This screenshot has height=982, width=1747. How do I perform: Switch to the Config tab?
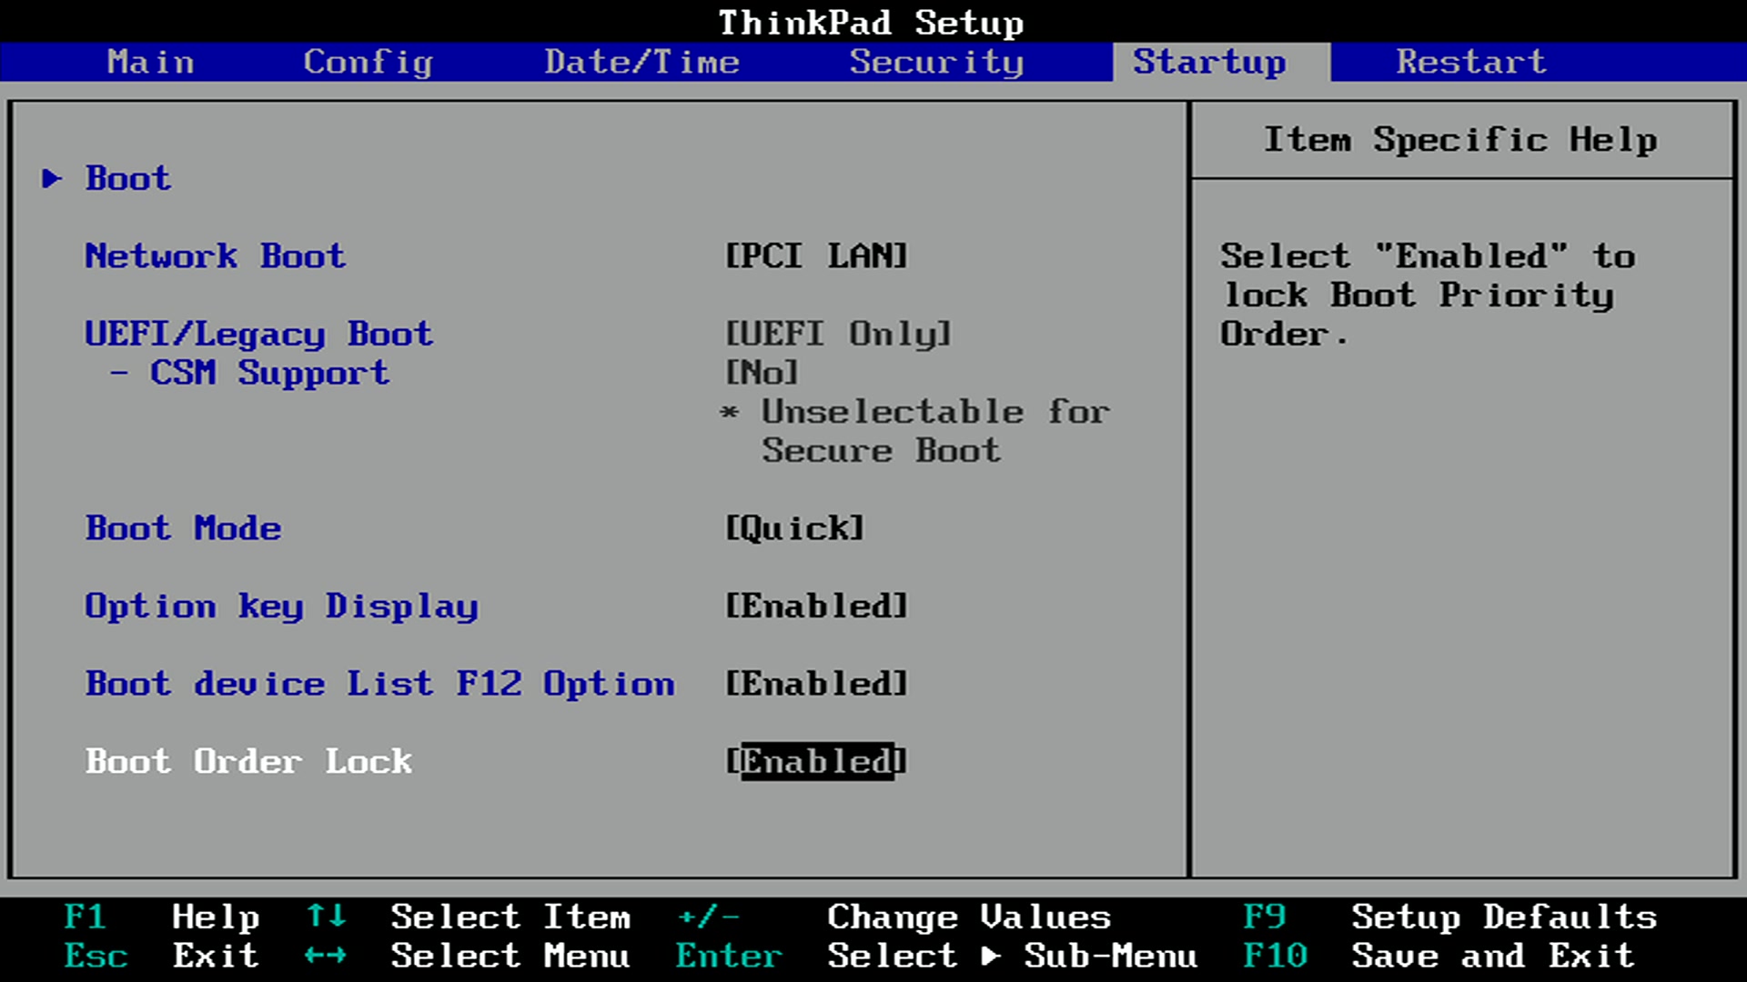(x=368, y=62)
